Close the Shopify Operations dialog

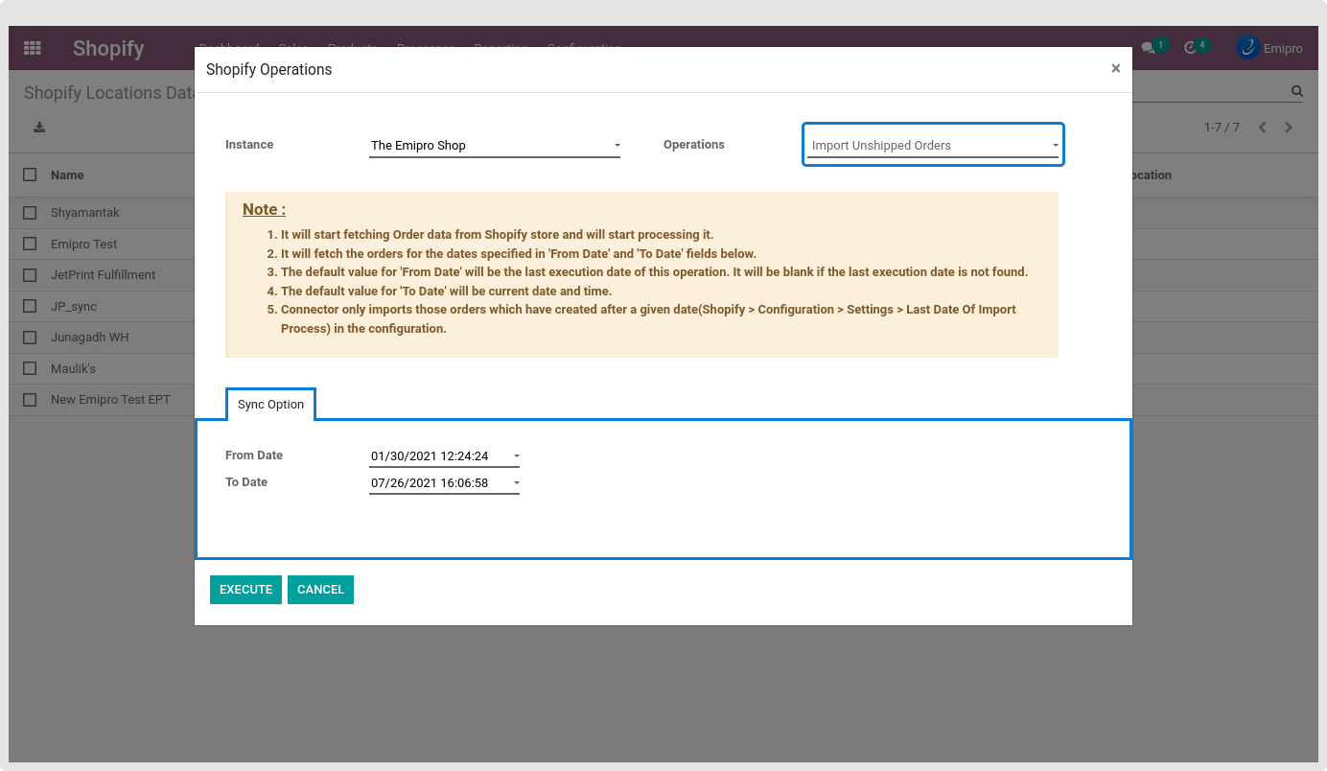[x=1115, y=69]
